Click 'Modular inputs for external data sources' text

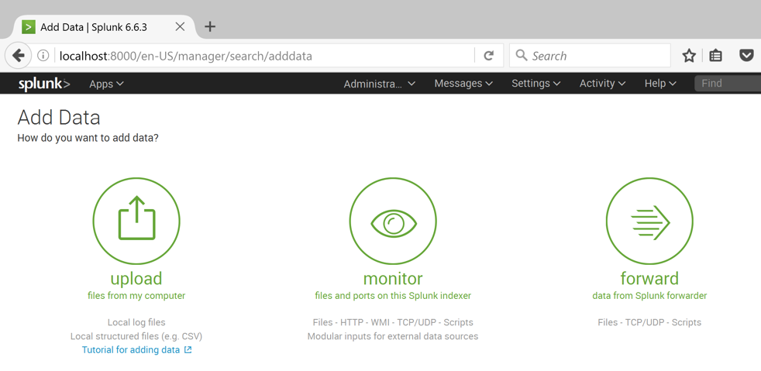pyautogui.click(x=393, y=336)
